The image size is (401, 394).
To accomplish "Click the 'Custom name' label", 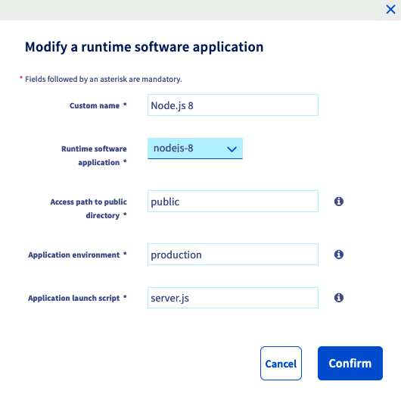I will [x=98, y=105].
